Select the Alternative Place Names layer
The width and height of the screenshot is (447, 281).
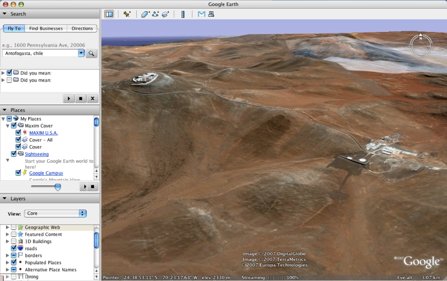[x=50, y=270]
